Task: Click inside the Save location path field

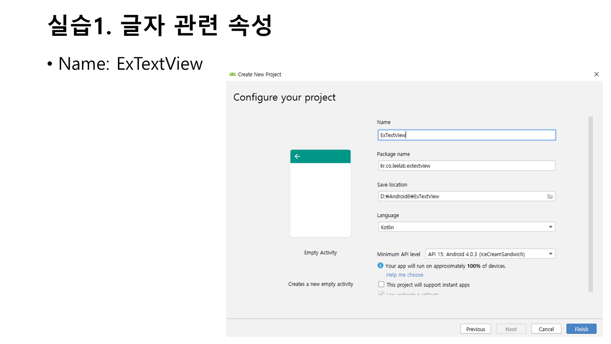Action: pyautogui.click(x=461, y=196)
